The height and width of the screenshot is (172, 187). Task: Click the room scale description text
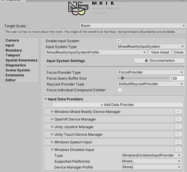point(90,32)
